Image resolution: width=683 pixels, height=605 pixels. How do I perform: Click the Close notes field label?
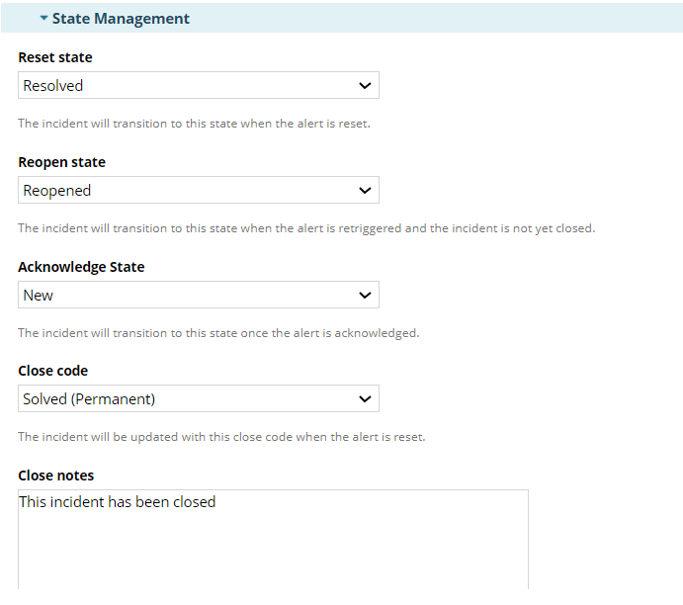[x=56, y=475]
